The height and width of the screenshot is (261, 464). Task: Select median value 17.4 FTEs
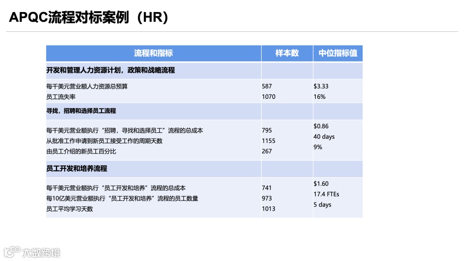point(327,194)
